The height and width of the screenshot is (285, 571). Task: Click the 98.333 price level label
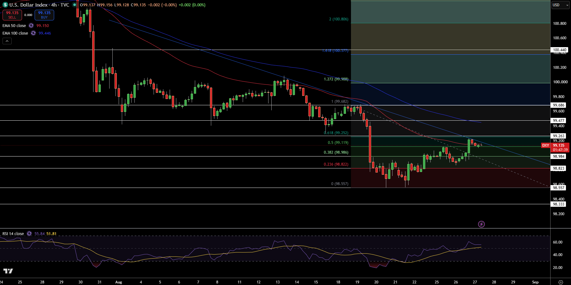(559, 204)
